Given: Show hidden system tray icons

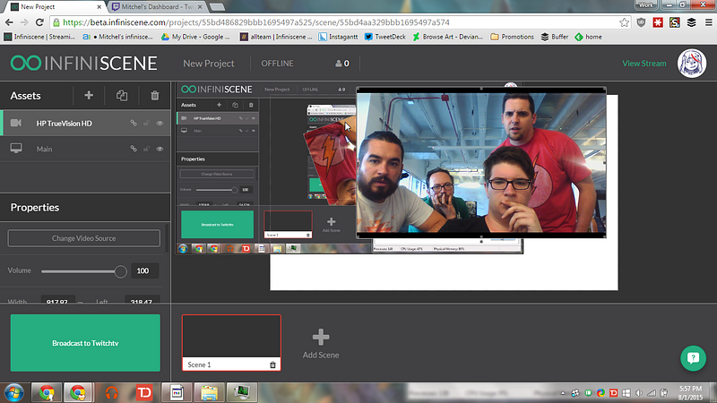Looking at the screenshot, I should coord(563,393).
